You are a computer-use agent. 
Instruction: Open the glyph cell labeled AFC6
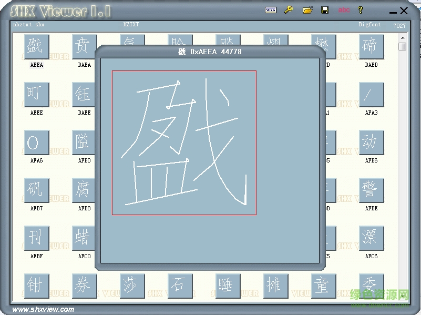[371, 238]
